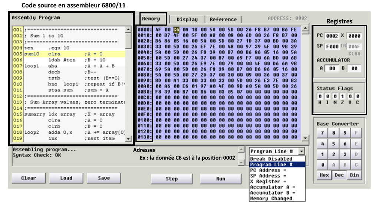The width and height of the screenshot is (375, 206).
Task: Load a program with the Load button
Action: (66, 178)
